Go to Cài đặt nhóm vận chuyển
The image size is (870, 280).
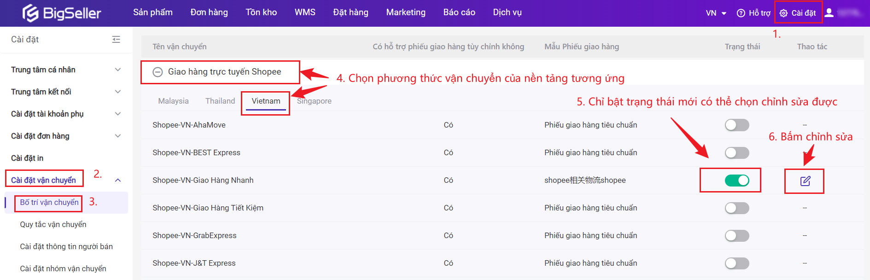(63, 268)
